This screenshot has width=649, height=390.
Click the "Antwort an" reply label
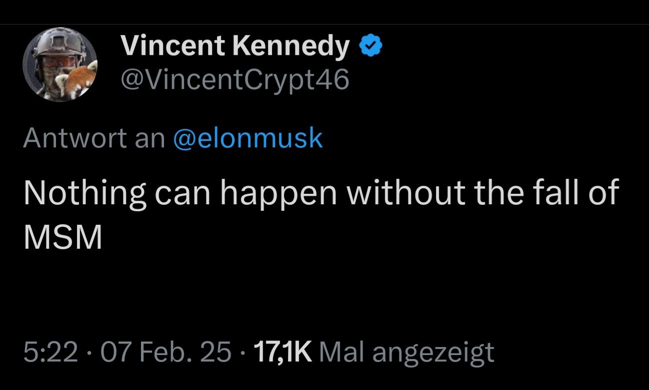point(94,138)
